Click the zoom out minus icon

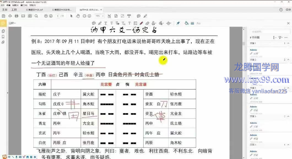click(x=85, y=16)
